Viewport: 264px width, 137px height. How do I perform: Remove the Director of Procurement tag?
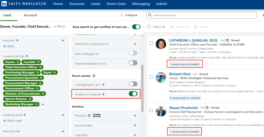(x=43, y=94)
